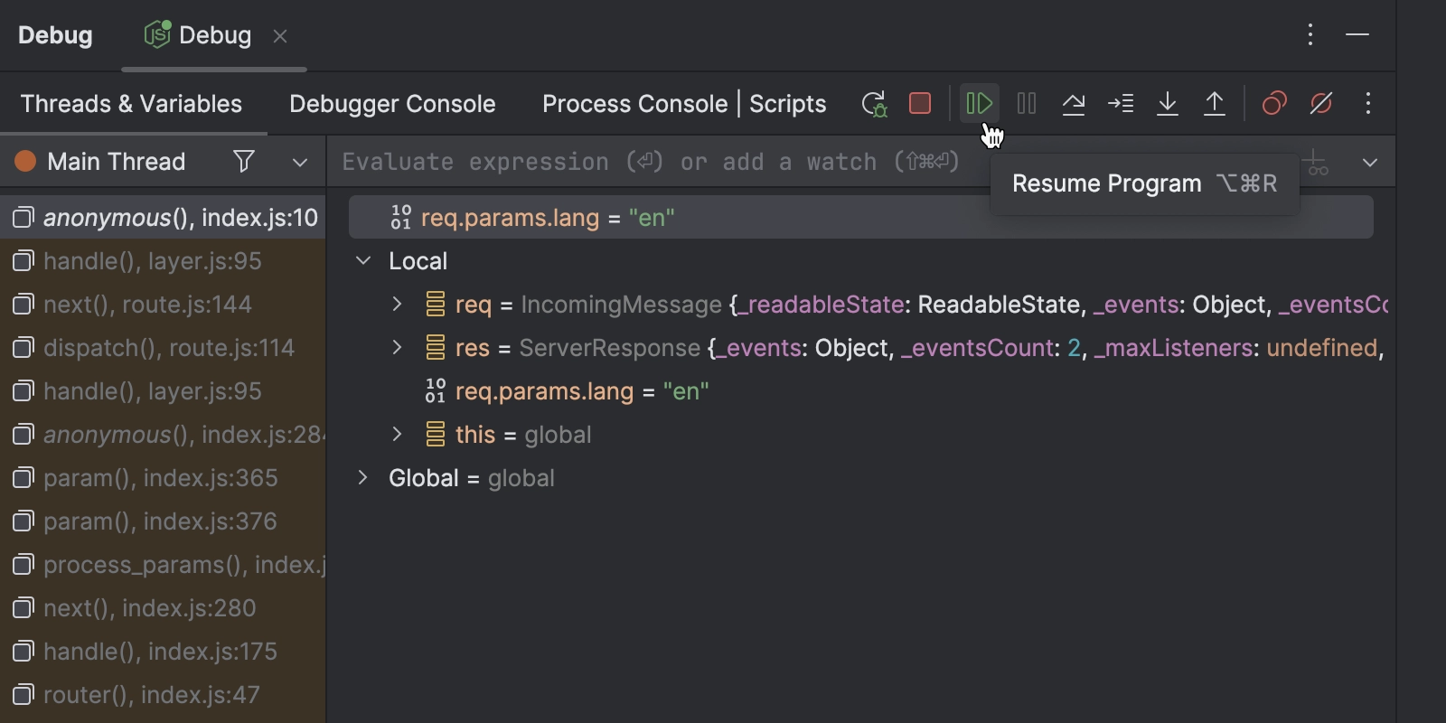Viewport: 1446px width, 723px height.
Task: Click the frames filter funnel icon
Action: tap(244, 162)
